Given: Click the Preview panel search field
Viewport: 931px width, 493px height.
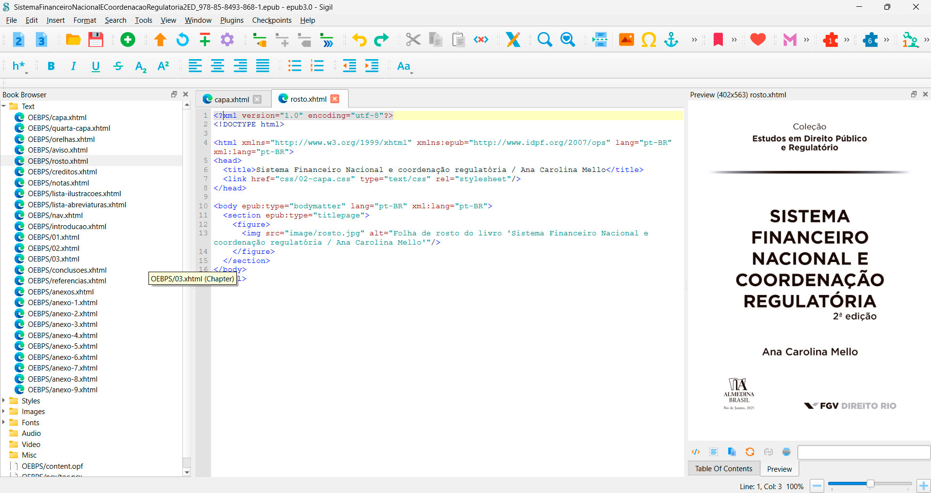Looking at the screenshot, I should click(863, 452).
